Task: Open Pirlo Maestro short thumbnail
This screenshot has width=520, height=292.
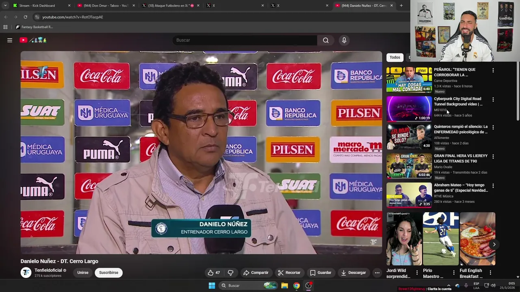Action: coord(441,239)
